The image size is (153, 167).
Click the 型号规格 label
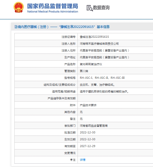(x=70, y=78)
